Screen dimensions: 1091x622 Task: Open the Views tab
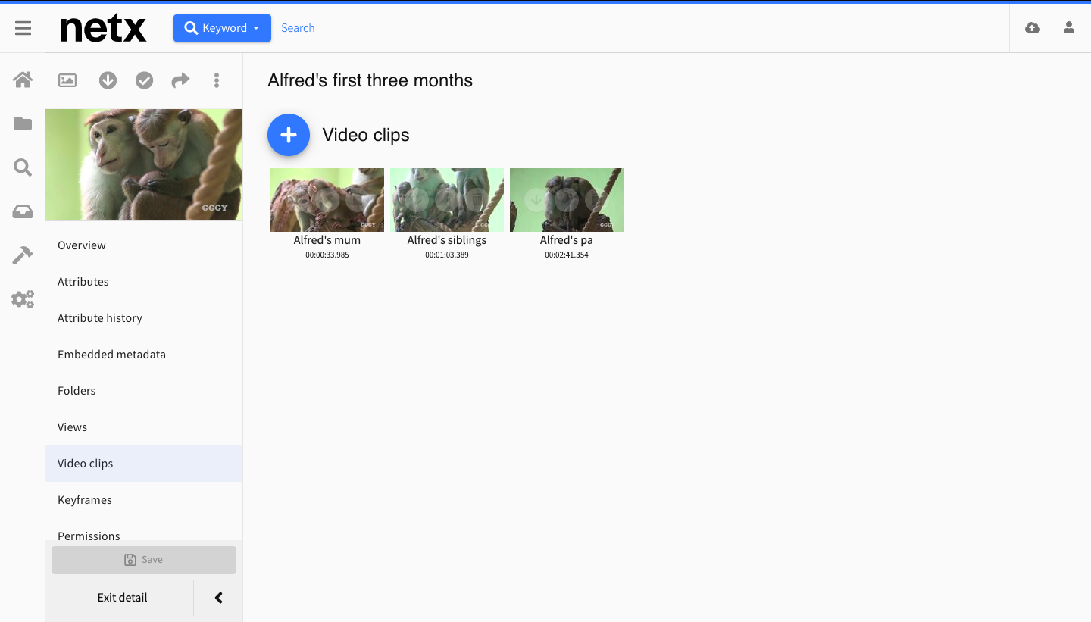(x=144, y=427)
